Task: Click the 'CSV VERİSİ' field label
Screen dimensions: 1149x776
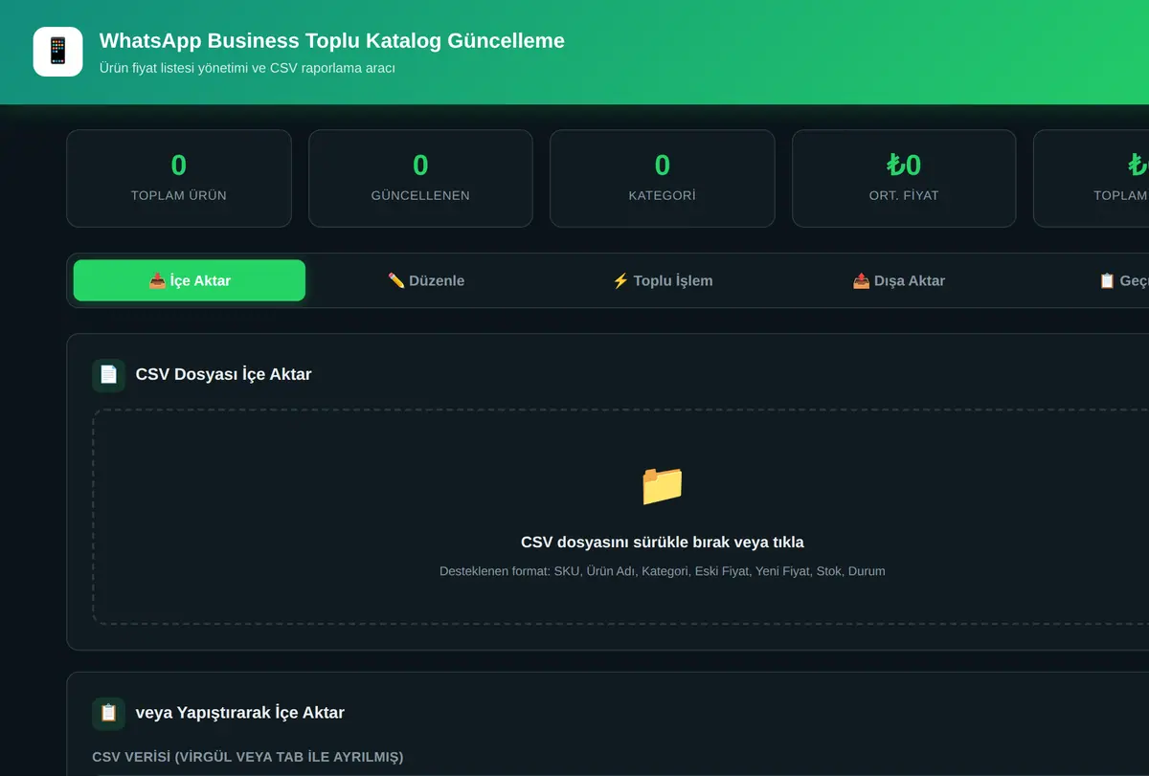Action: 248,757
